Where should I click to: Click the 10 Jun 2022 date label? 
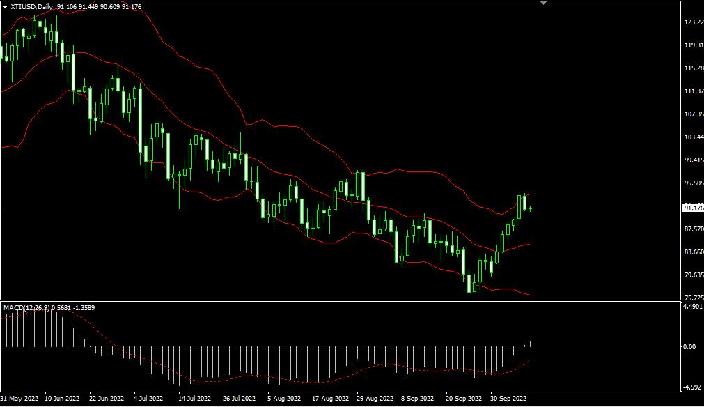point(63,399)
